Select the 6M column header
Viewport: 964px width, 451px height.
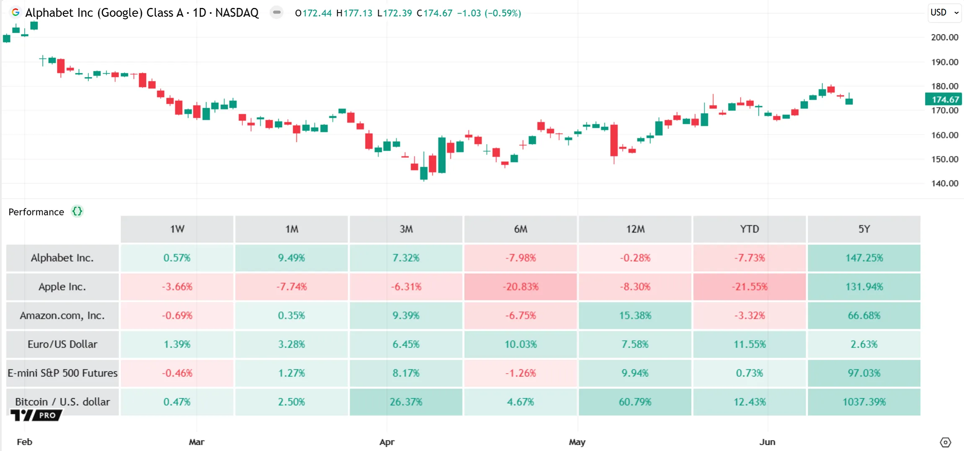(520, 229)
